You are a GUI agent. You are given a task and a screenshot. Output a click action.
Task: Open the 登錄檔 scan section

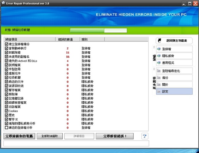(x=174, y=49)
